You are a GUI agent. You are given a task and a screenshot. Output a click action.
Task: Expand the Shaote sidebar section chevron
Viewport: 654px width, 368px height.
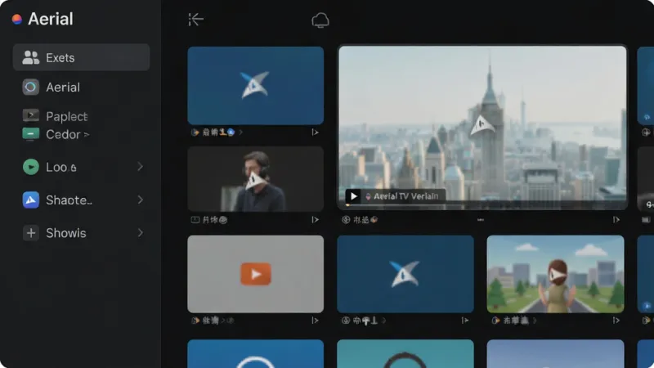tap(140, 200)
